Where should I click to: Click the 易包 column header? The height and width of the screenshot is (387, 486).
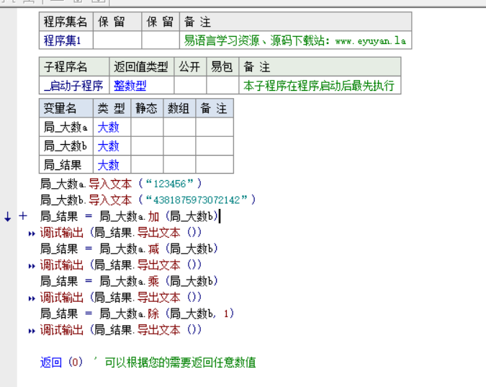(222, 66)
